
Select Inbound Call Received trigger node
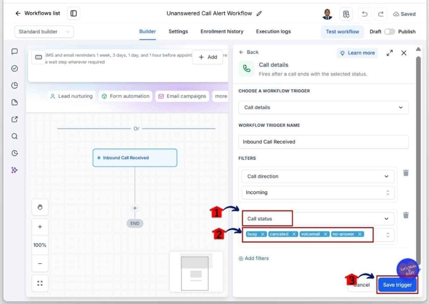135,158
